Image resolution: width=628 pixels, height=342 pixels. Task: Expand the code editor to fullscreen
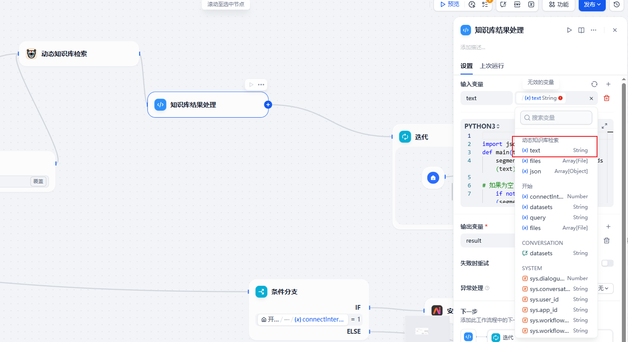pyautogui.click(x=604, y=126)
